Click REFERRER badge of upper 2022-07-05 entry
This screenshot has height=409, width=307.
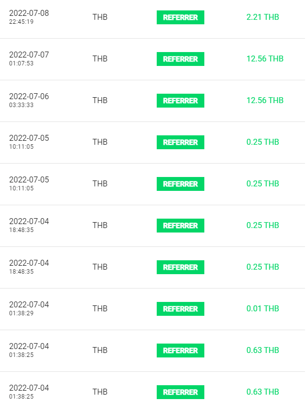tap(181, 142)
